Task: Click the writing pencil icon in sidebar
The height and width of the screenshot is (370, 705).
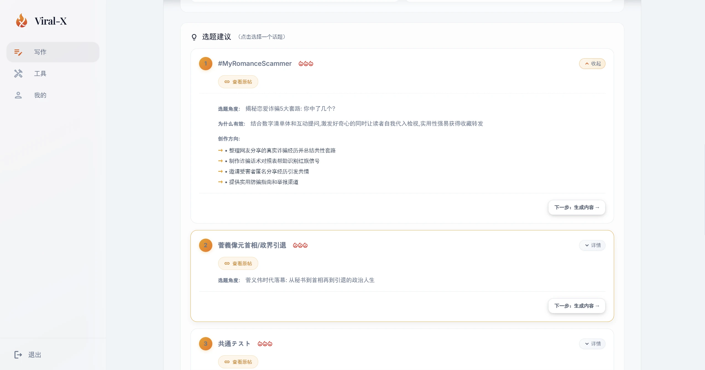Action: [x=18, y=52]
